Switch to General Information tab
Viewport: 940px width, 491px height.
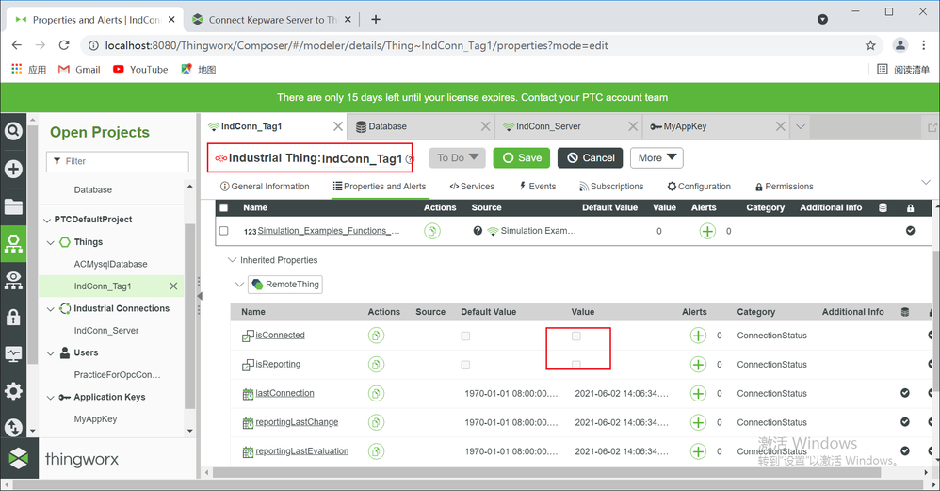click(x=265, y=187)
